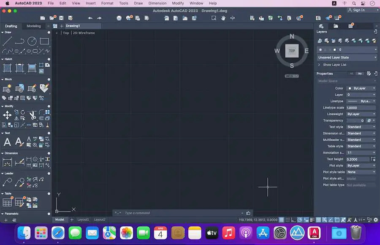
Task: Open the Table creation tool
Action: tap(7, 203)
